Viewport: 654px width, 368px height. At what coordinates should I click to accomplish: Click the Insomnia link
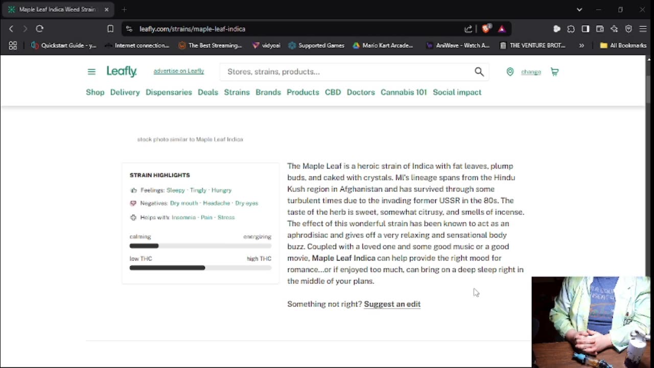[x=183, y=217]
